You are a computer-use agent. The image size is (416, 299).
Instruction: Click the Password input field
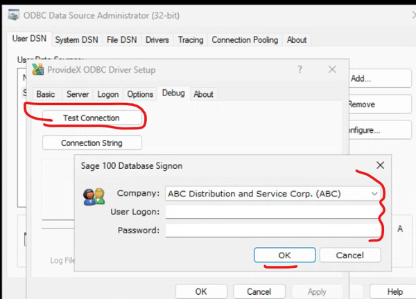[x=274, y=230]
